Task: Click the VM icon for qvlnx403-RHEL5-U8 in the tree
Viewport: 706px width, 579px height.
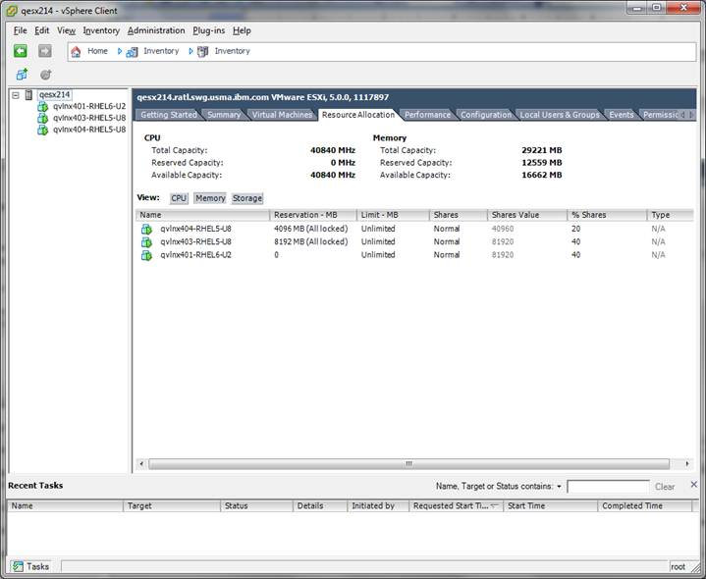Action: click(x=43, y=118)
